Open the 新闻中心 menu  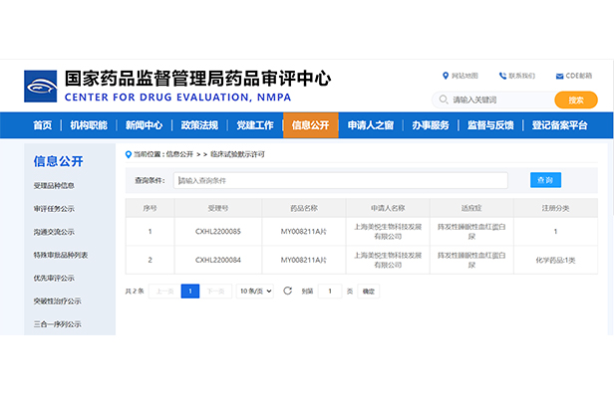144,125
